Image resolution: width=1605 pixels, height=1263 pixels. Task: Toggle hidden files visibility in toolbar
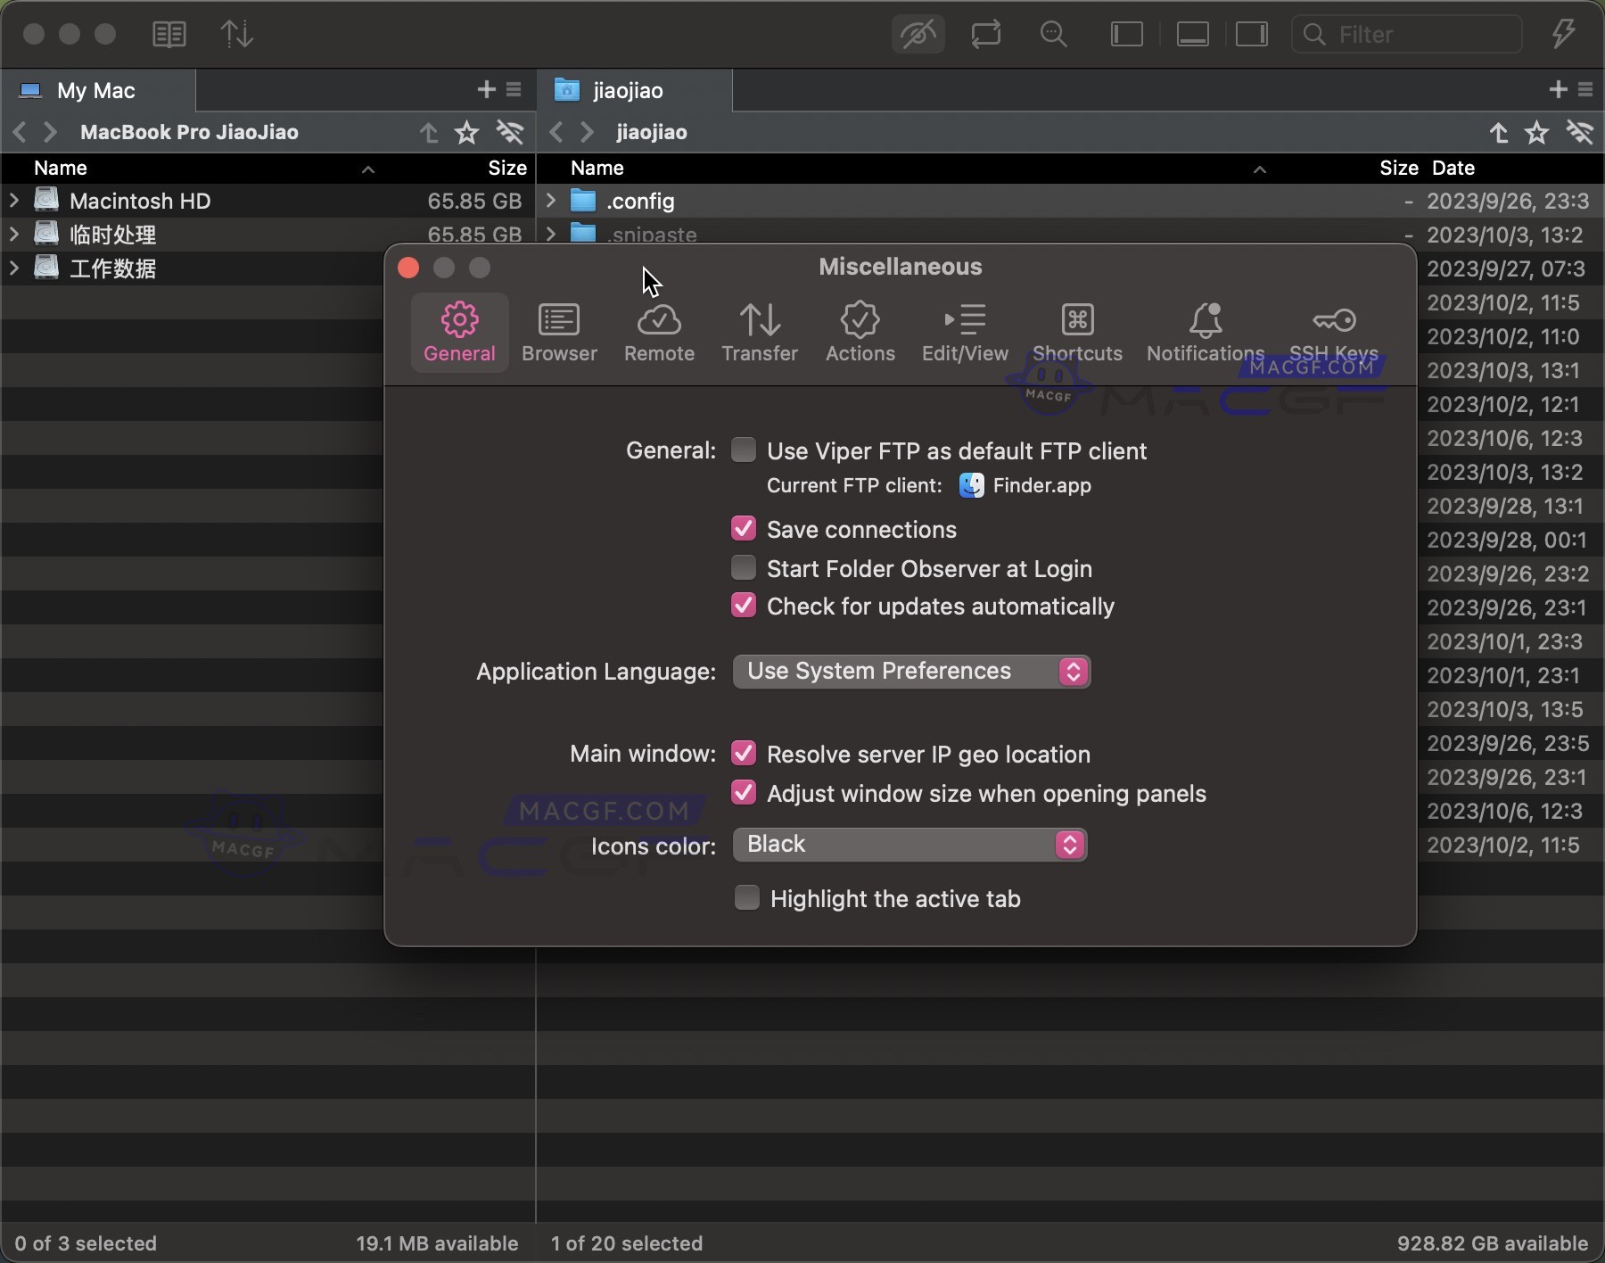coord(917,34)
